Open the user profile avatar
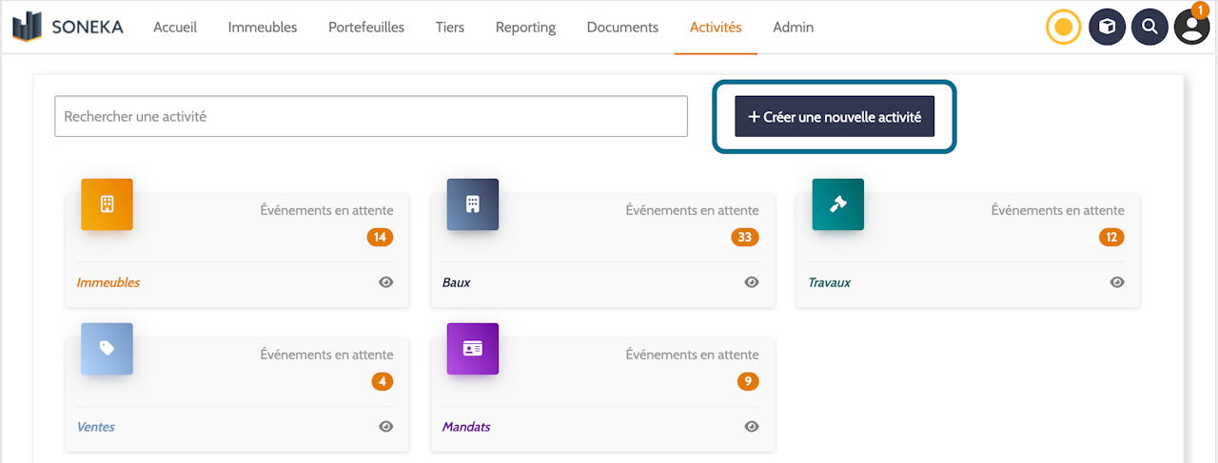The height and width of the screenshot is (463, 1218). 1191,27
